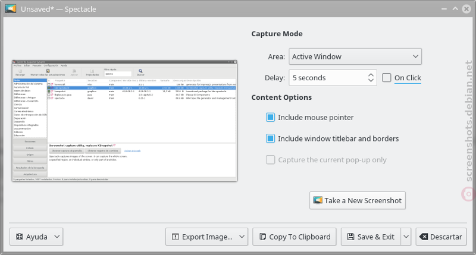The image size is (476, 255).
Task: Click Save & Exit button
Action: 371,237
